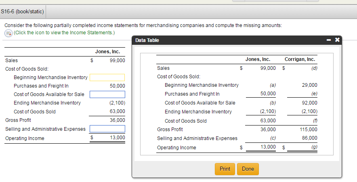Click Purchases and Freight In 50,000 in left statement
The image size is (357, 182).
tap(117, 86)
